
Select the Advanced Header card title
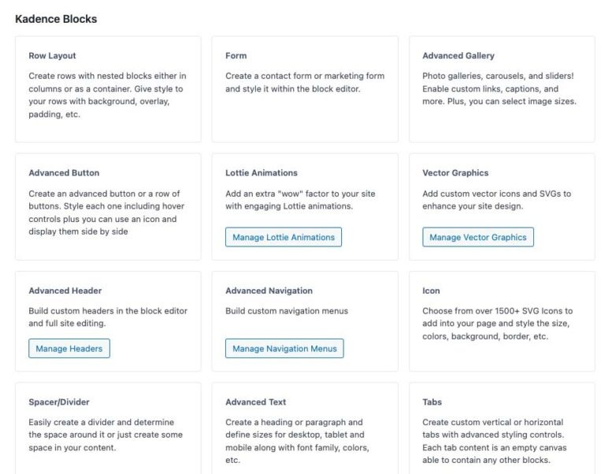pyautogui.click(x=65, y=291)
